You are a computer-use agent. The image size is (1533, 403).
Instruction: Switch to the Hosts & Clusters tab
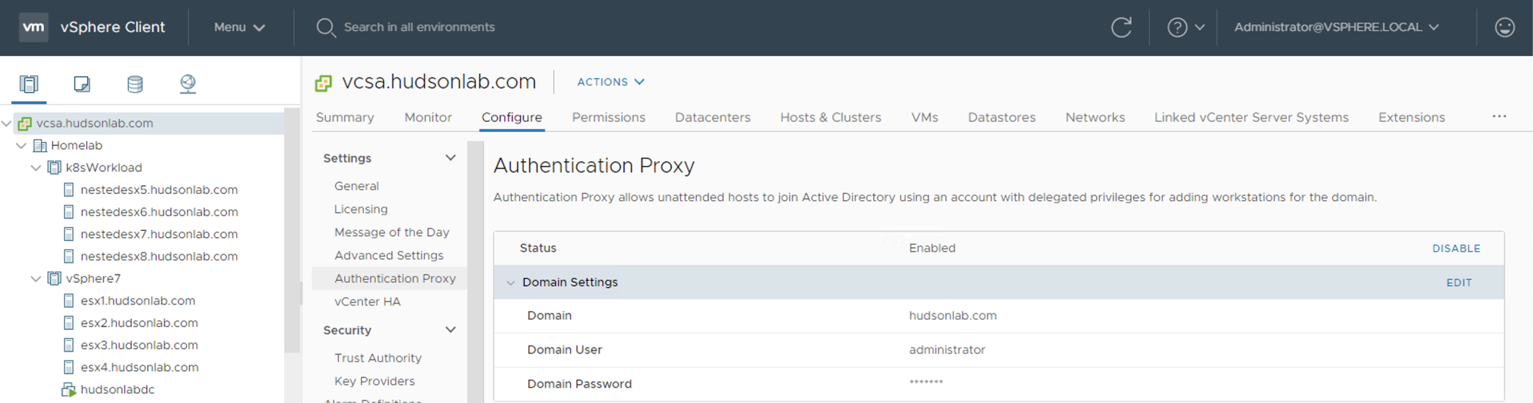[830, 117]
